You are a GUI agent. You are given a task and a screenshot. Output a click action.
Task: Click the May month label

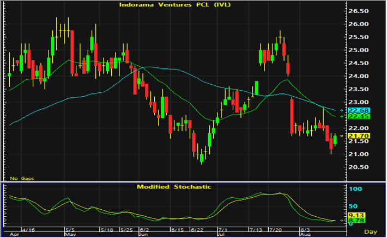(70, 234)
